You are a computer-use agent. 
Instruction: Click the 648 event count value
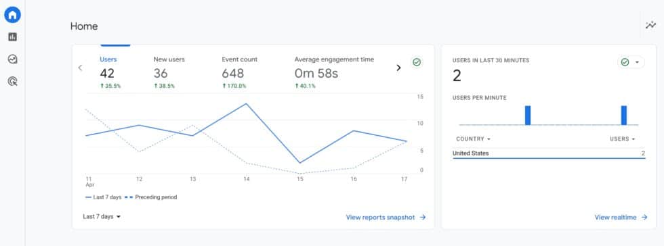(233, 74)
